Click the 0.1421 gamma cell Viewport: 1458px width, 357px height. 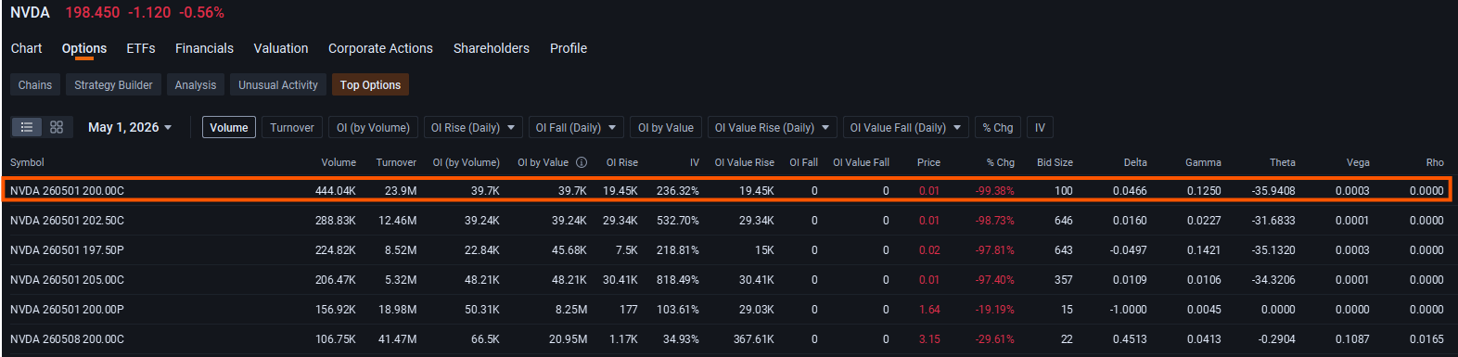(x=1204, y=250)
